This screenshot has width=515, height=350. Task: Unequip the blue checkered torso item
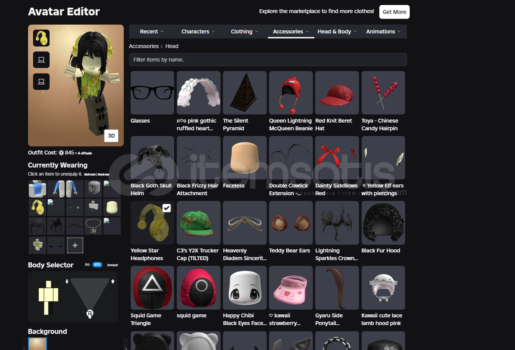click(x=37, y=189)
